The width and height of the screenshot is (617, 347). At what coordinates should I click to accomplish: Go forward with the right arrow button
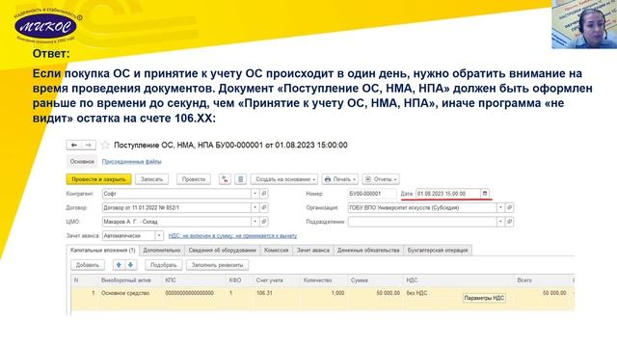[x=89, y=146]
